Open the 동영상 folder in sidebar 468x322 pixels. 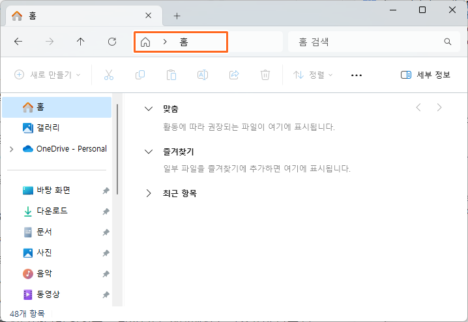(x=57, y=295)
